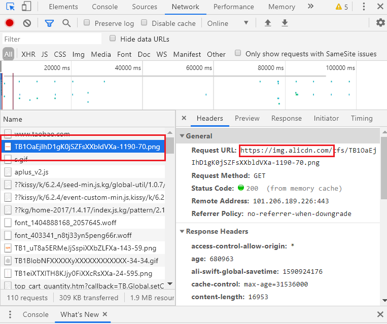387x324 pixels.
Task: Open network settings gear
Action: [380, 23]
